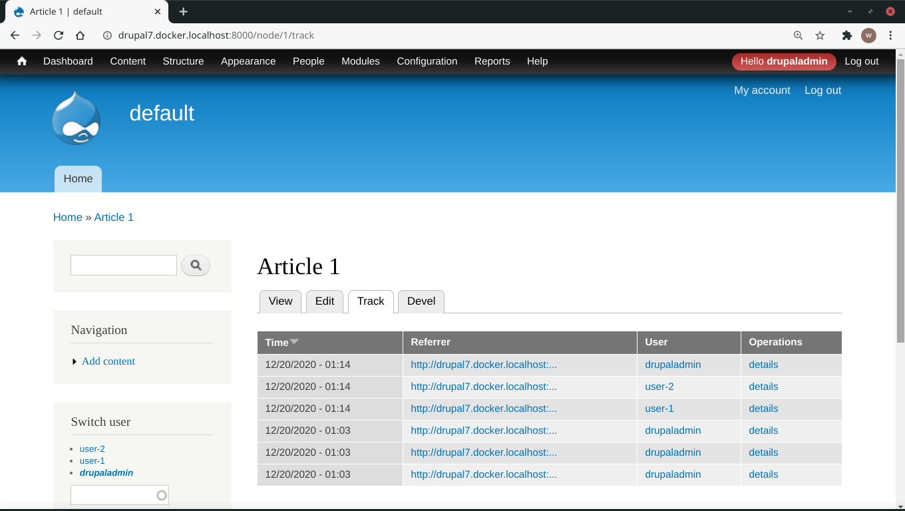This screenshot has height=511, width=905.
Task: Click the Referrer column header
Action: click(431, 342)
